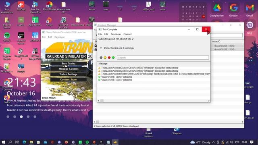The image size is (258, 145).
Task: Toggle the gray message filter dot
Action: 101,58
